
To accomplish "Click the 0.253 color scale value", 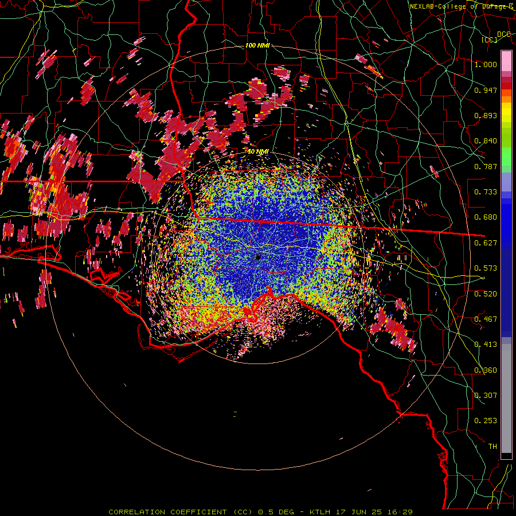I will [486, 421].
